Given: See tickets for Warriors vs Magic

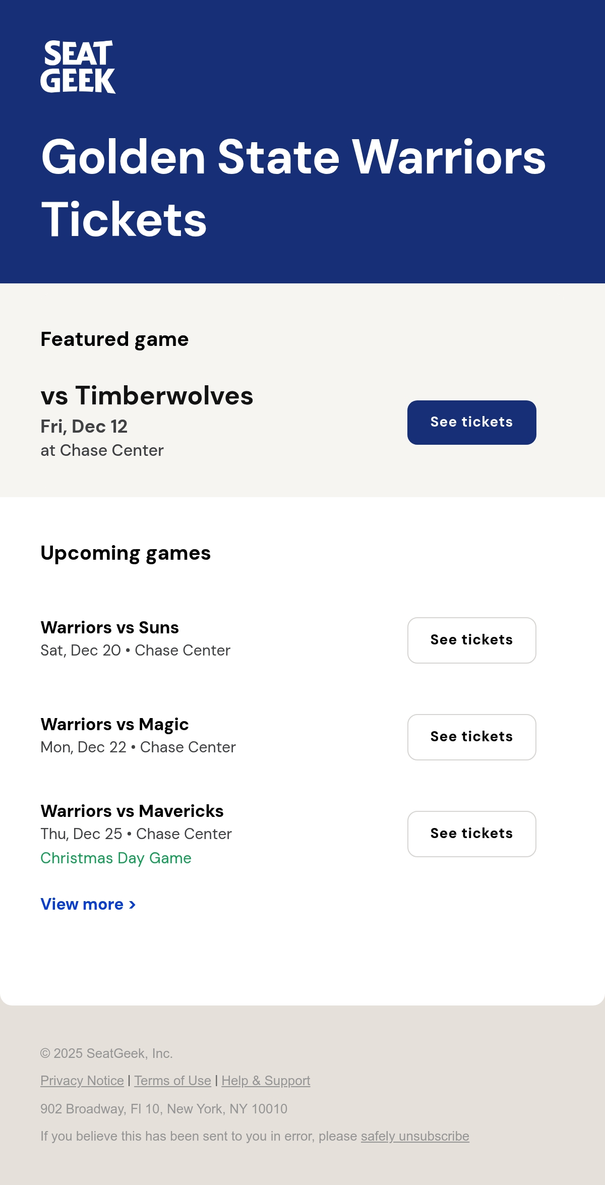Looking at the screenshot, I should (x=471, y=737).
